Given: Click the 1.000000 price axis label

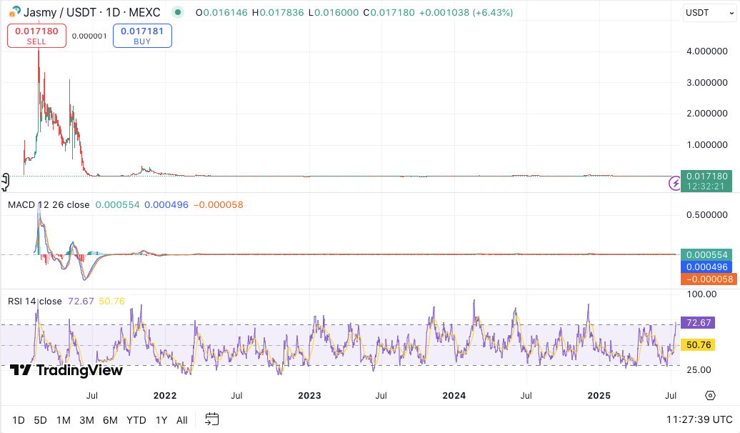Looking at the screenshot, I should [707, 145].
